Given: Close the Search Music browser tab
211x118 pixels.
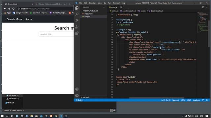Looking at the screenshot, I should [33, 4].
